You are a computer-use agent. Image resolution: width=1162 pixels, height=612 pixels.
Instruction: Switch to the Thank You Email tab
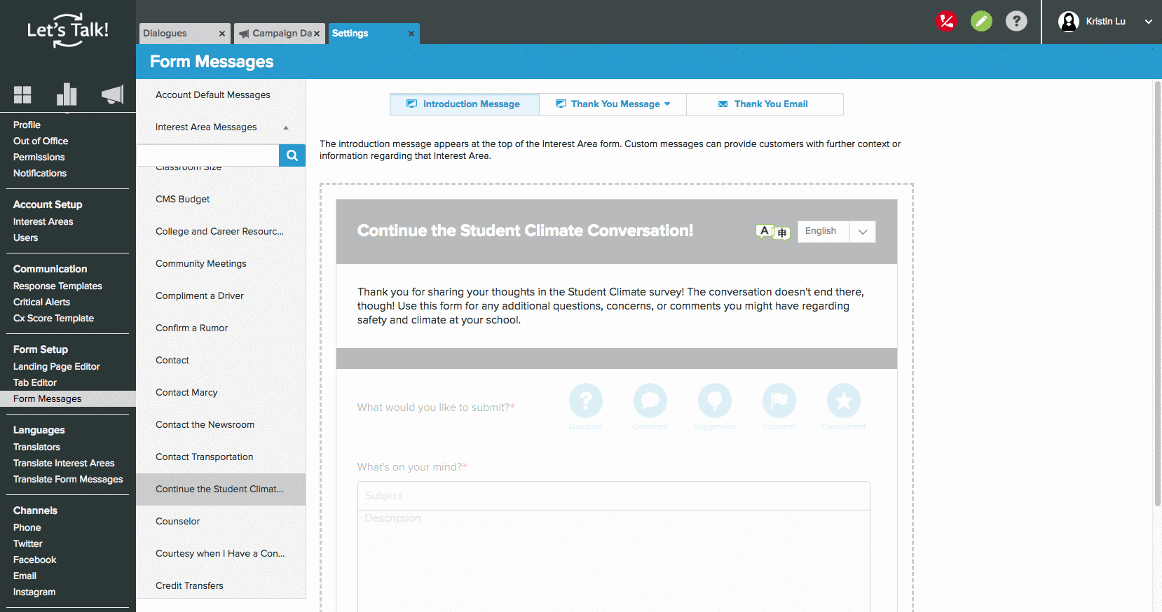tap(765, 104)
